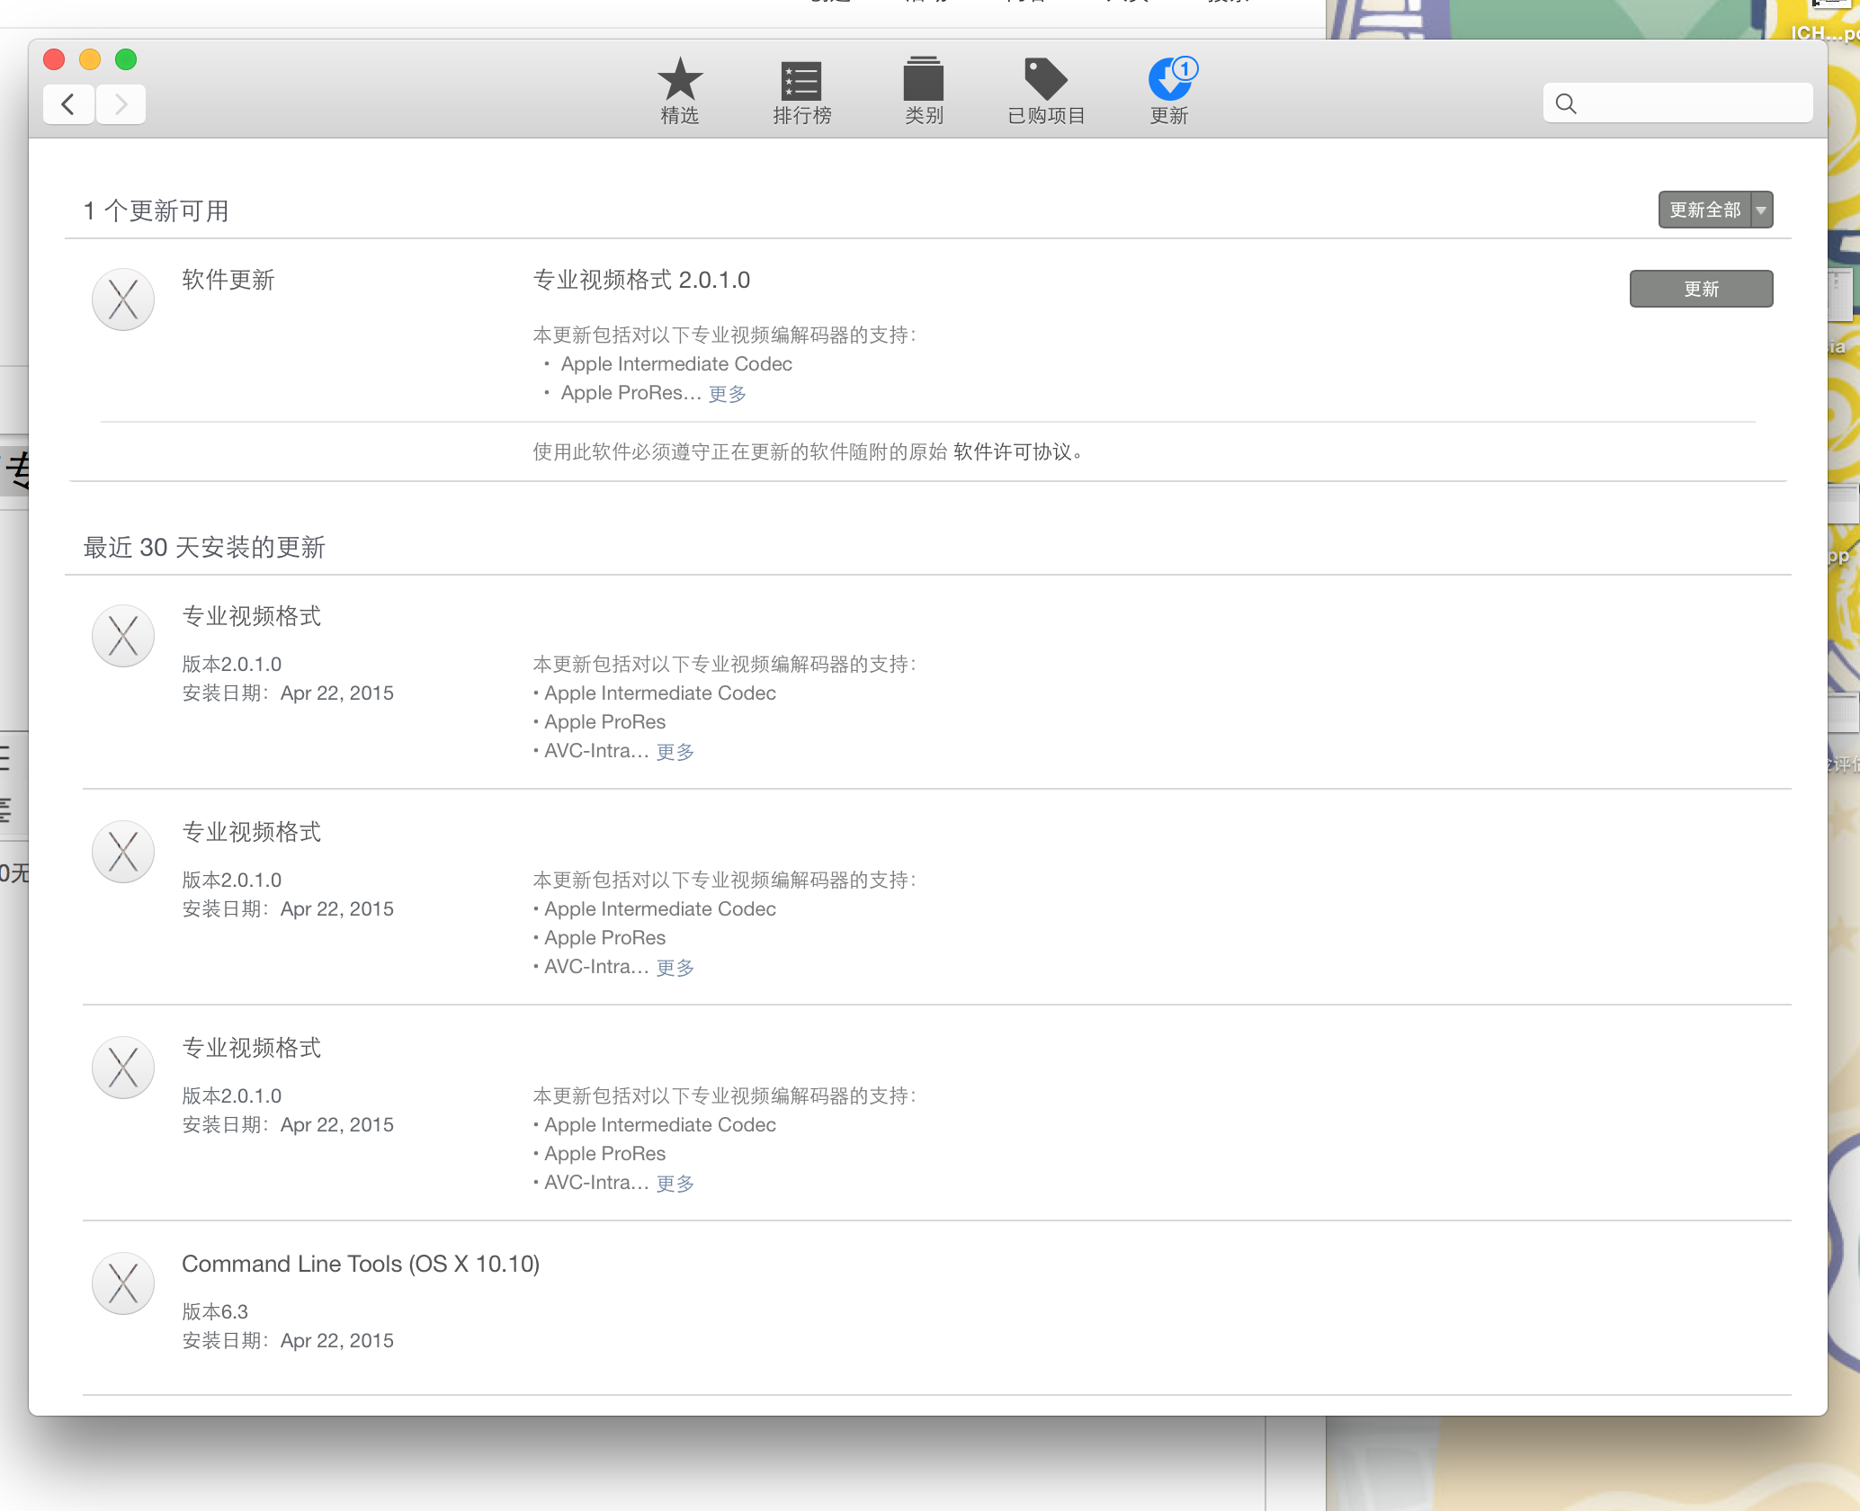Open the 排行榜 top charts tab
1860x1511 pixels.
pos(801,90)
